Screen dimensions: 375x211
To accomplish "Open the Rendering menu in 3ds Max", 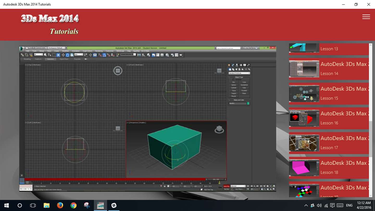I will pyautogui.click(x=99, y=51).
